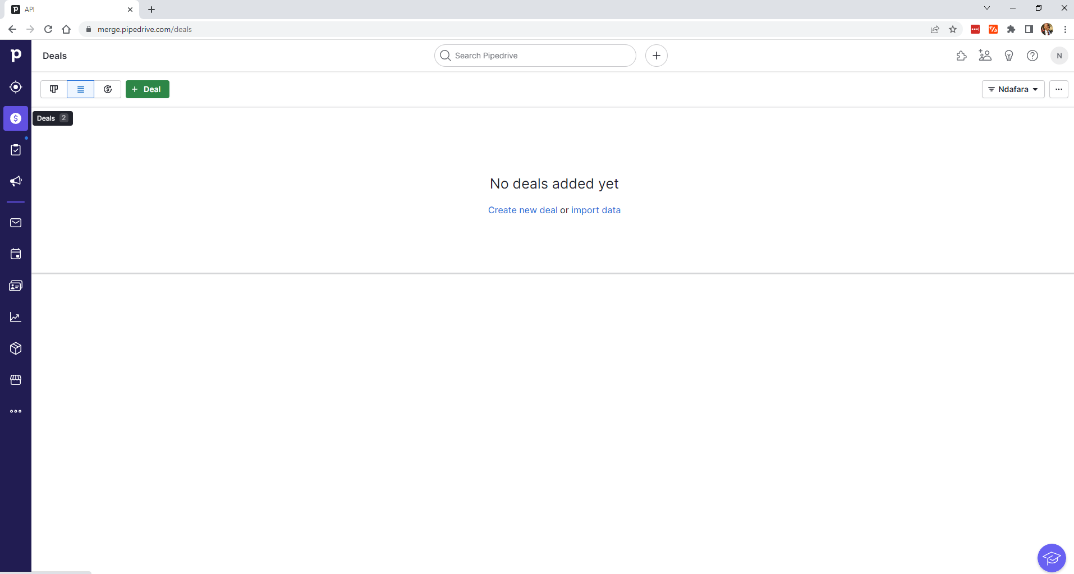This screenshot has height=574, width=1074.
Task: Switch to pipeline kanban view
Action: pos(53,89)
